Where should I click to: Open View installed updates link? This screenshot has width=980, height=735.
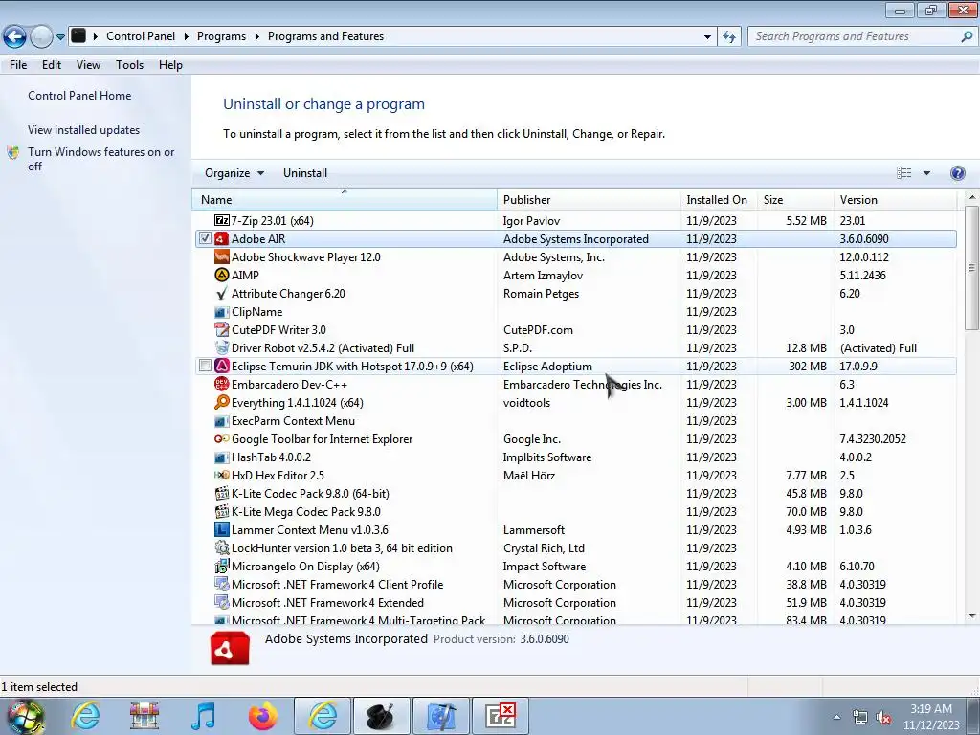click(84, 130)
